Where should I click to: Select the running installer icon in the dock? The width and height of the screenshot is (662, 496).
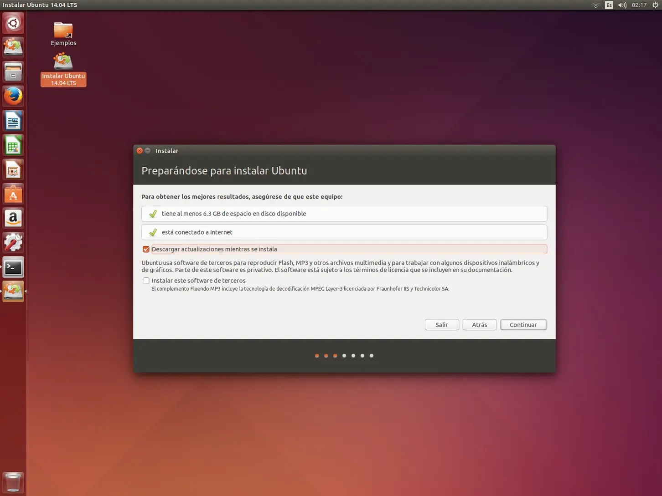pos(13,291)
